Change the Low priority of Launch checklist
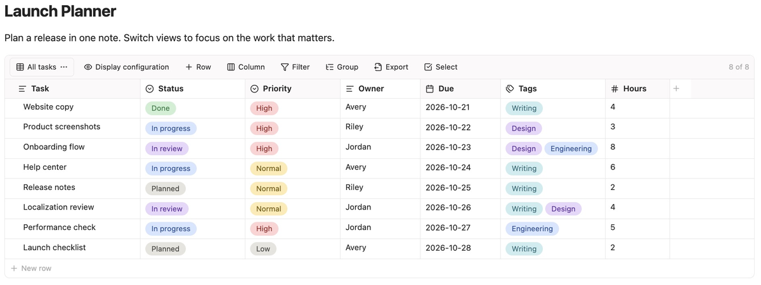The image size is (761, 285). [263, 249]
